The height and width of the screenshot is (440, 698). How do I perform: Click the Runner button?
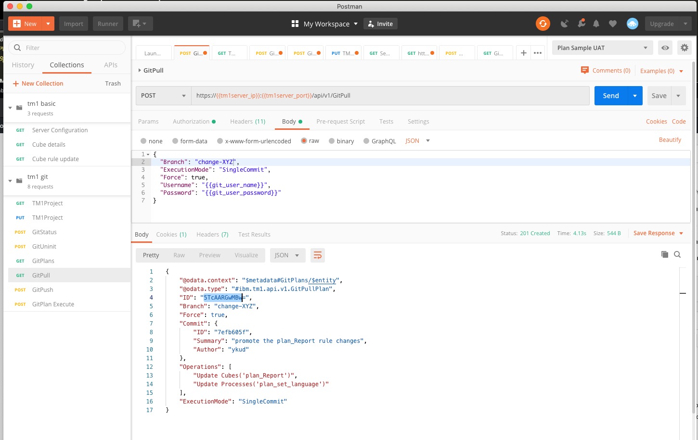coord(108,24)
